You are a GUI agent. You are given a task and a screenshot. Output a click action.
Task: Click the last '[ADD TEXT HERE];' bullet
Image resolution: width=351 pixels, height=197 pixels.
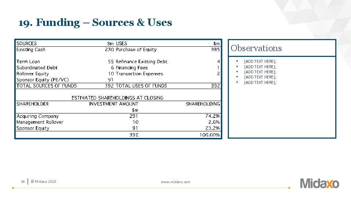260,83
